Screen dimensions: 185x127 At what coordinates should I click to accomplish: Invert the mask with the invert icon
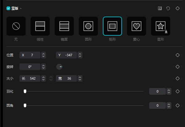(x=160, y=8)
